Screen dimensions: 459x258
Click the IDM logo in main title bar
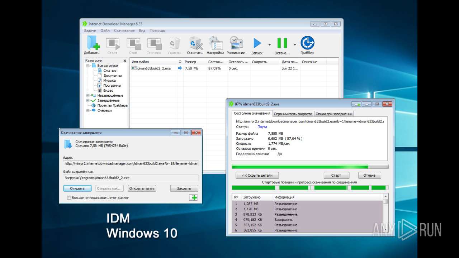pos(85,24)
